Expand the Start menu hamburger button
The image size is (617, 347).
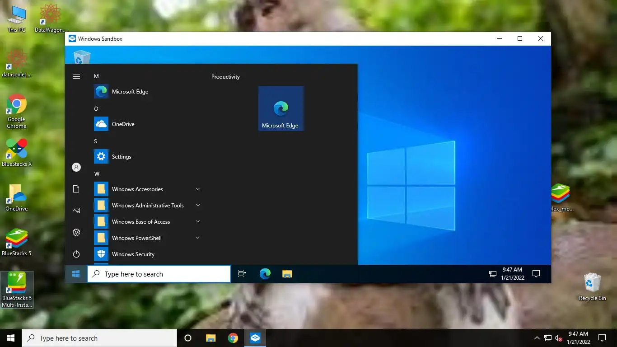pyautogui.click(x=76, y=77)
